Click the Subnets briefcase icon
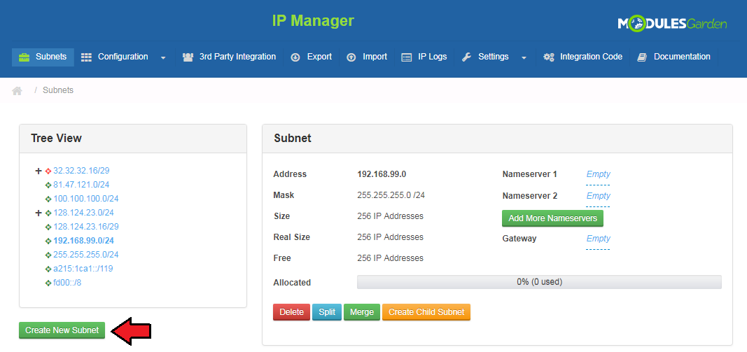 click(x=24, y=57)
